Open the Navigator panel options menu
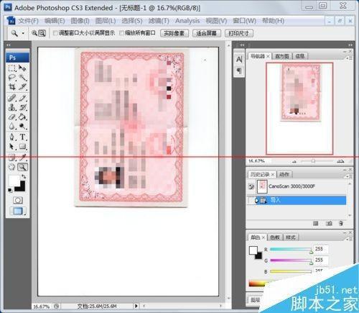359x313 pixels. coord(349,58)
